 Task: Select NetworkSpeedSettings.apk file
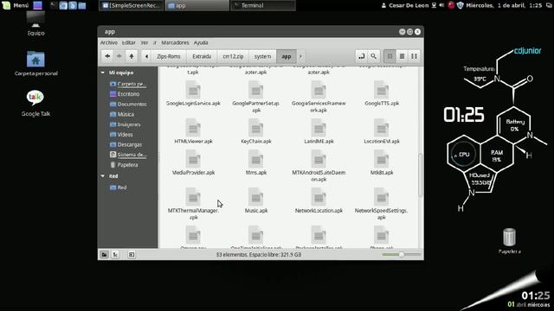(381, 204)
